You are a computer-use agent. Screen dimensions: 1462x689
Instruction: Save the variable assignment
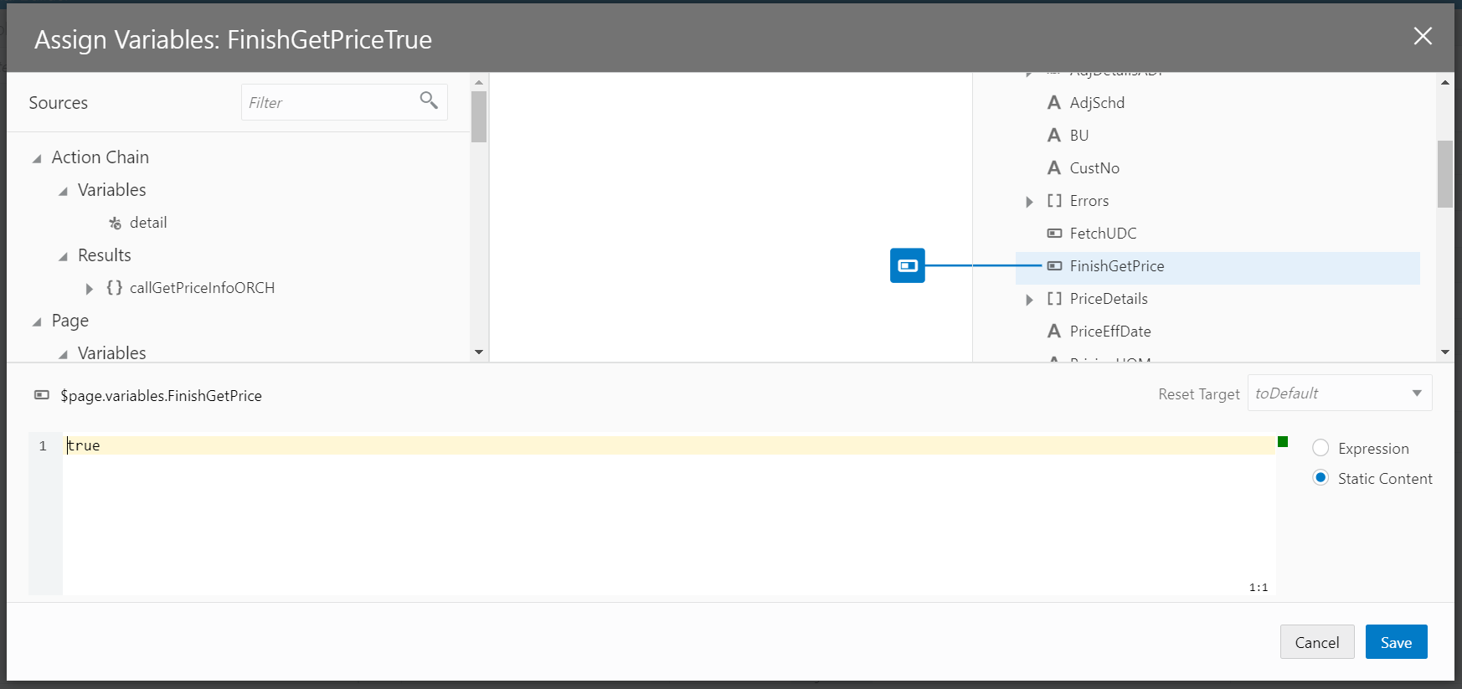pos(1396,642)
